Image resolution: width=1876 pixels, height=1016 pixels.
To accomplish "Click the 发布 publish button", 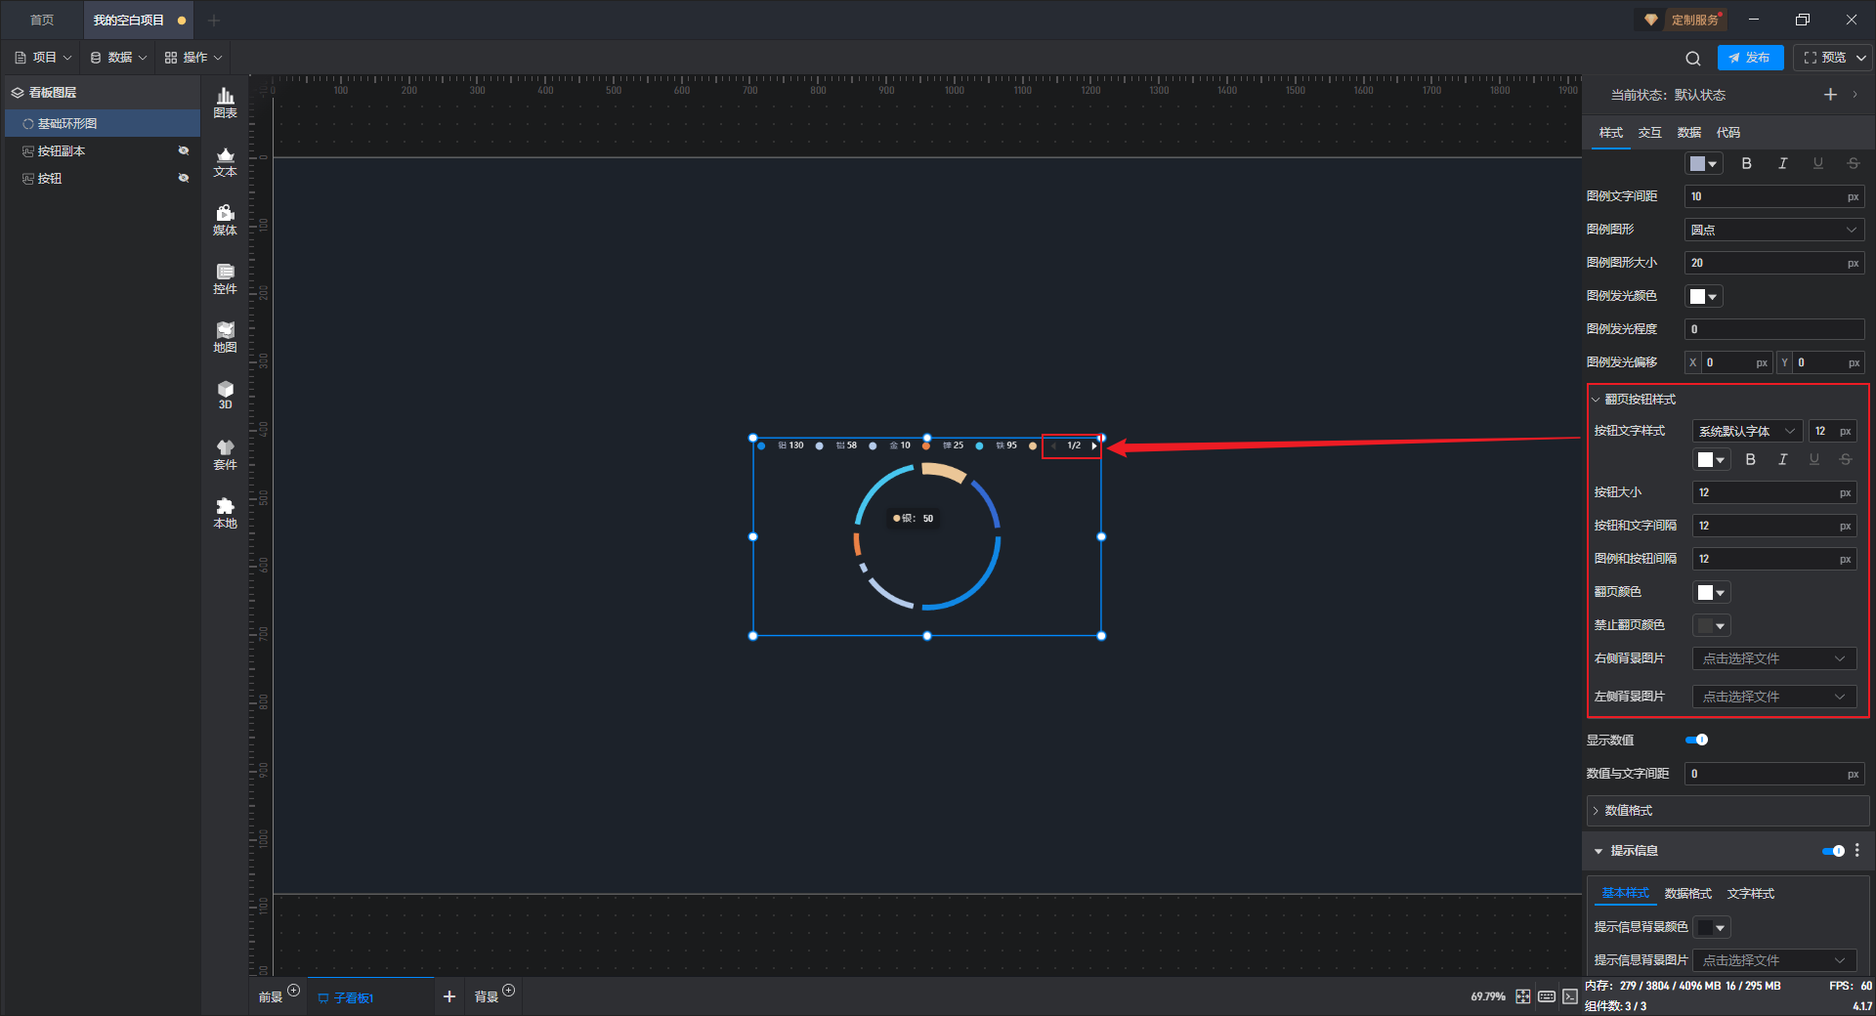I will tap(1750, 58).
